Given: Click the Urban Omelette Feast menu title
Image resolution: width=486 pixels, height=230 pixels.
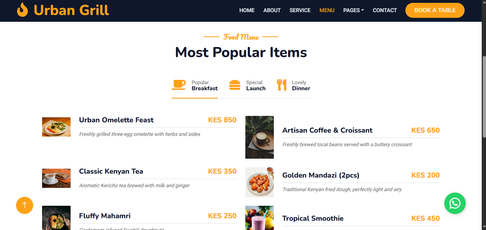Looking at the screenshot, I should 116,120.
